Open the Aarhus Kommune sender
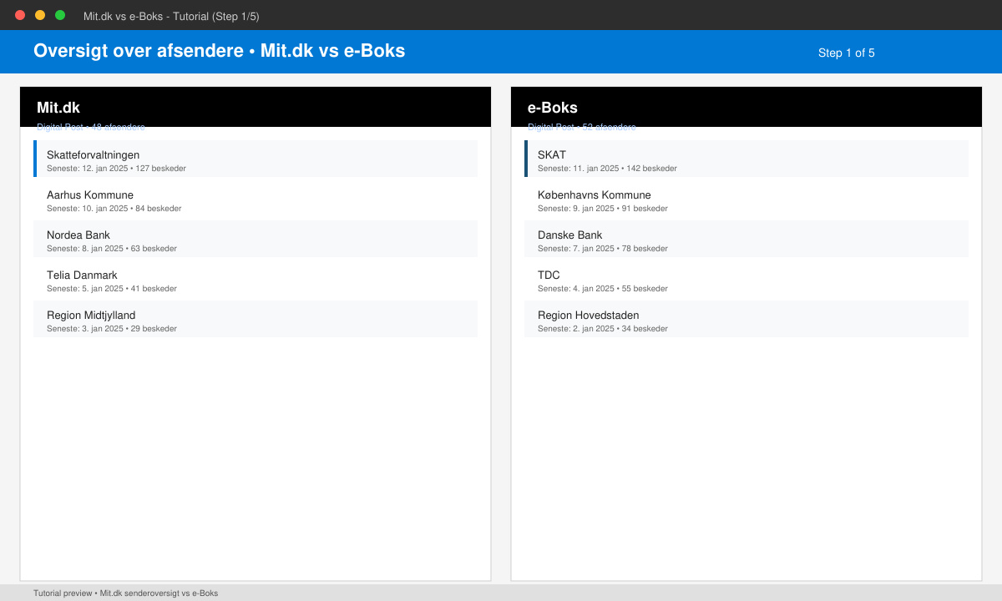The height and width of the screenshot is (601, 1002). 256,199
